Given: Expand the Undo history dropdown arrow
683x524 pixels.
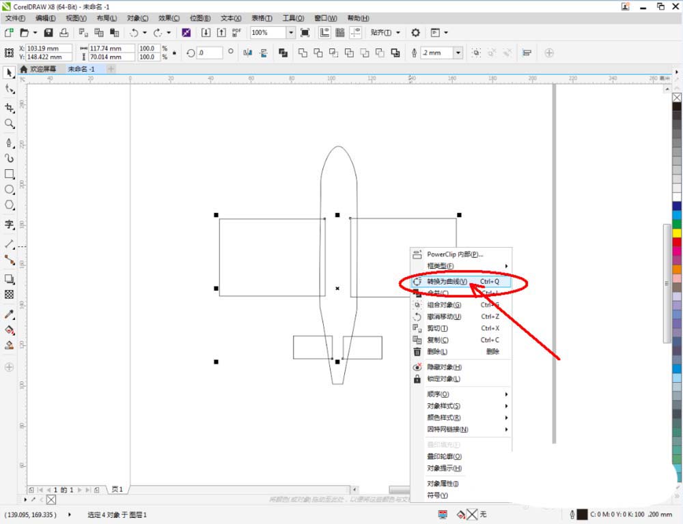Looking at the screenshot, I should [x=145, y=33].
